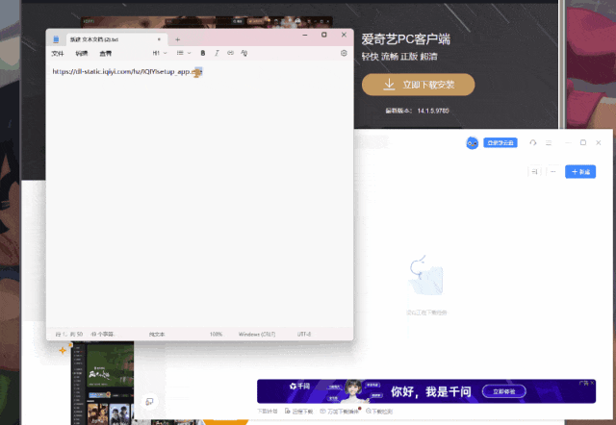The height and width of the screenshot is (425, 616).
Task: Open the headset support icon in the download manager
Action: (x=532, y=143)
